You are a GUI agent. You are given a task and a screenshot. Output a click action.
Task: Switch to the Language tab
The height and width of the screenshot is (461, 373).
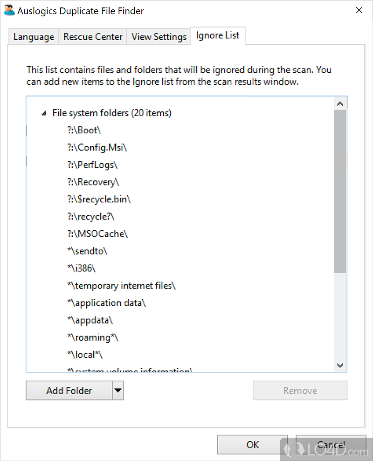pyautogui.click(x=34, y=37)
